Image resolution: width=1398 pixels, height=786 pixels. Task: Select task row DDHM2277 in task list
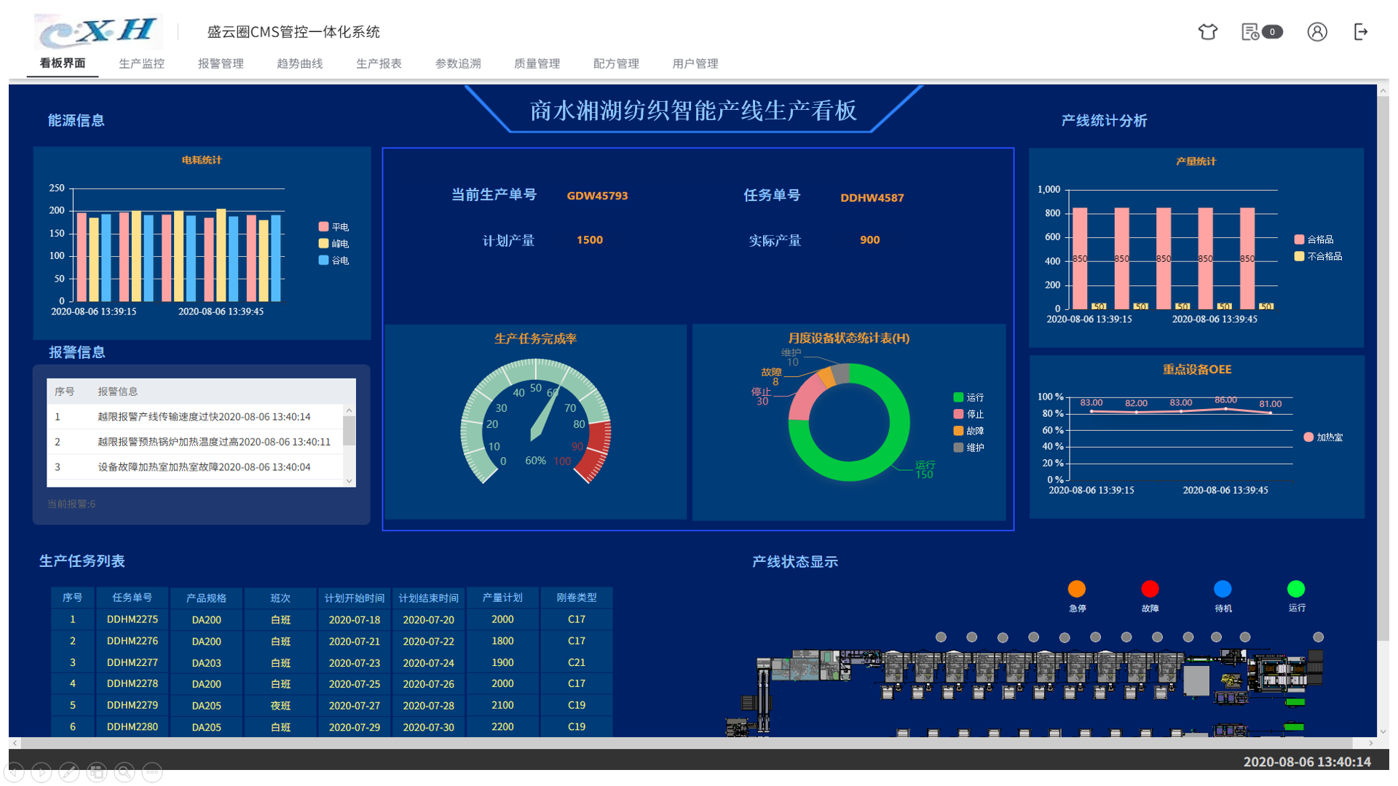click(x=133, y=662)
